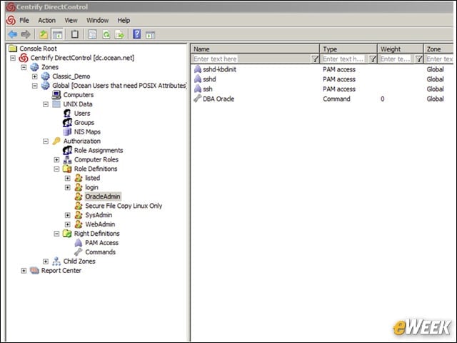
Task: Open the Type column filter funnel
Action: click(373, 59)
